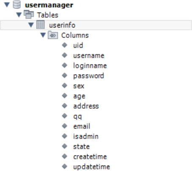
Task: Click the diamond icon beside loginname
Action: click(x=65, y=65)
